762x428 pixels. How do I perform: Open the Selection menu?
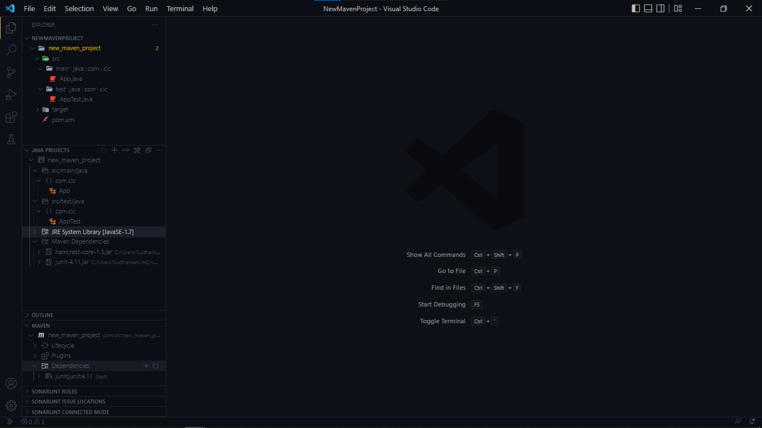[79, 8]
